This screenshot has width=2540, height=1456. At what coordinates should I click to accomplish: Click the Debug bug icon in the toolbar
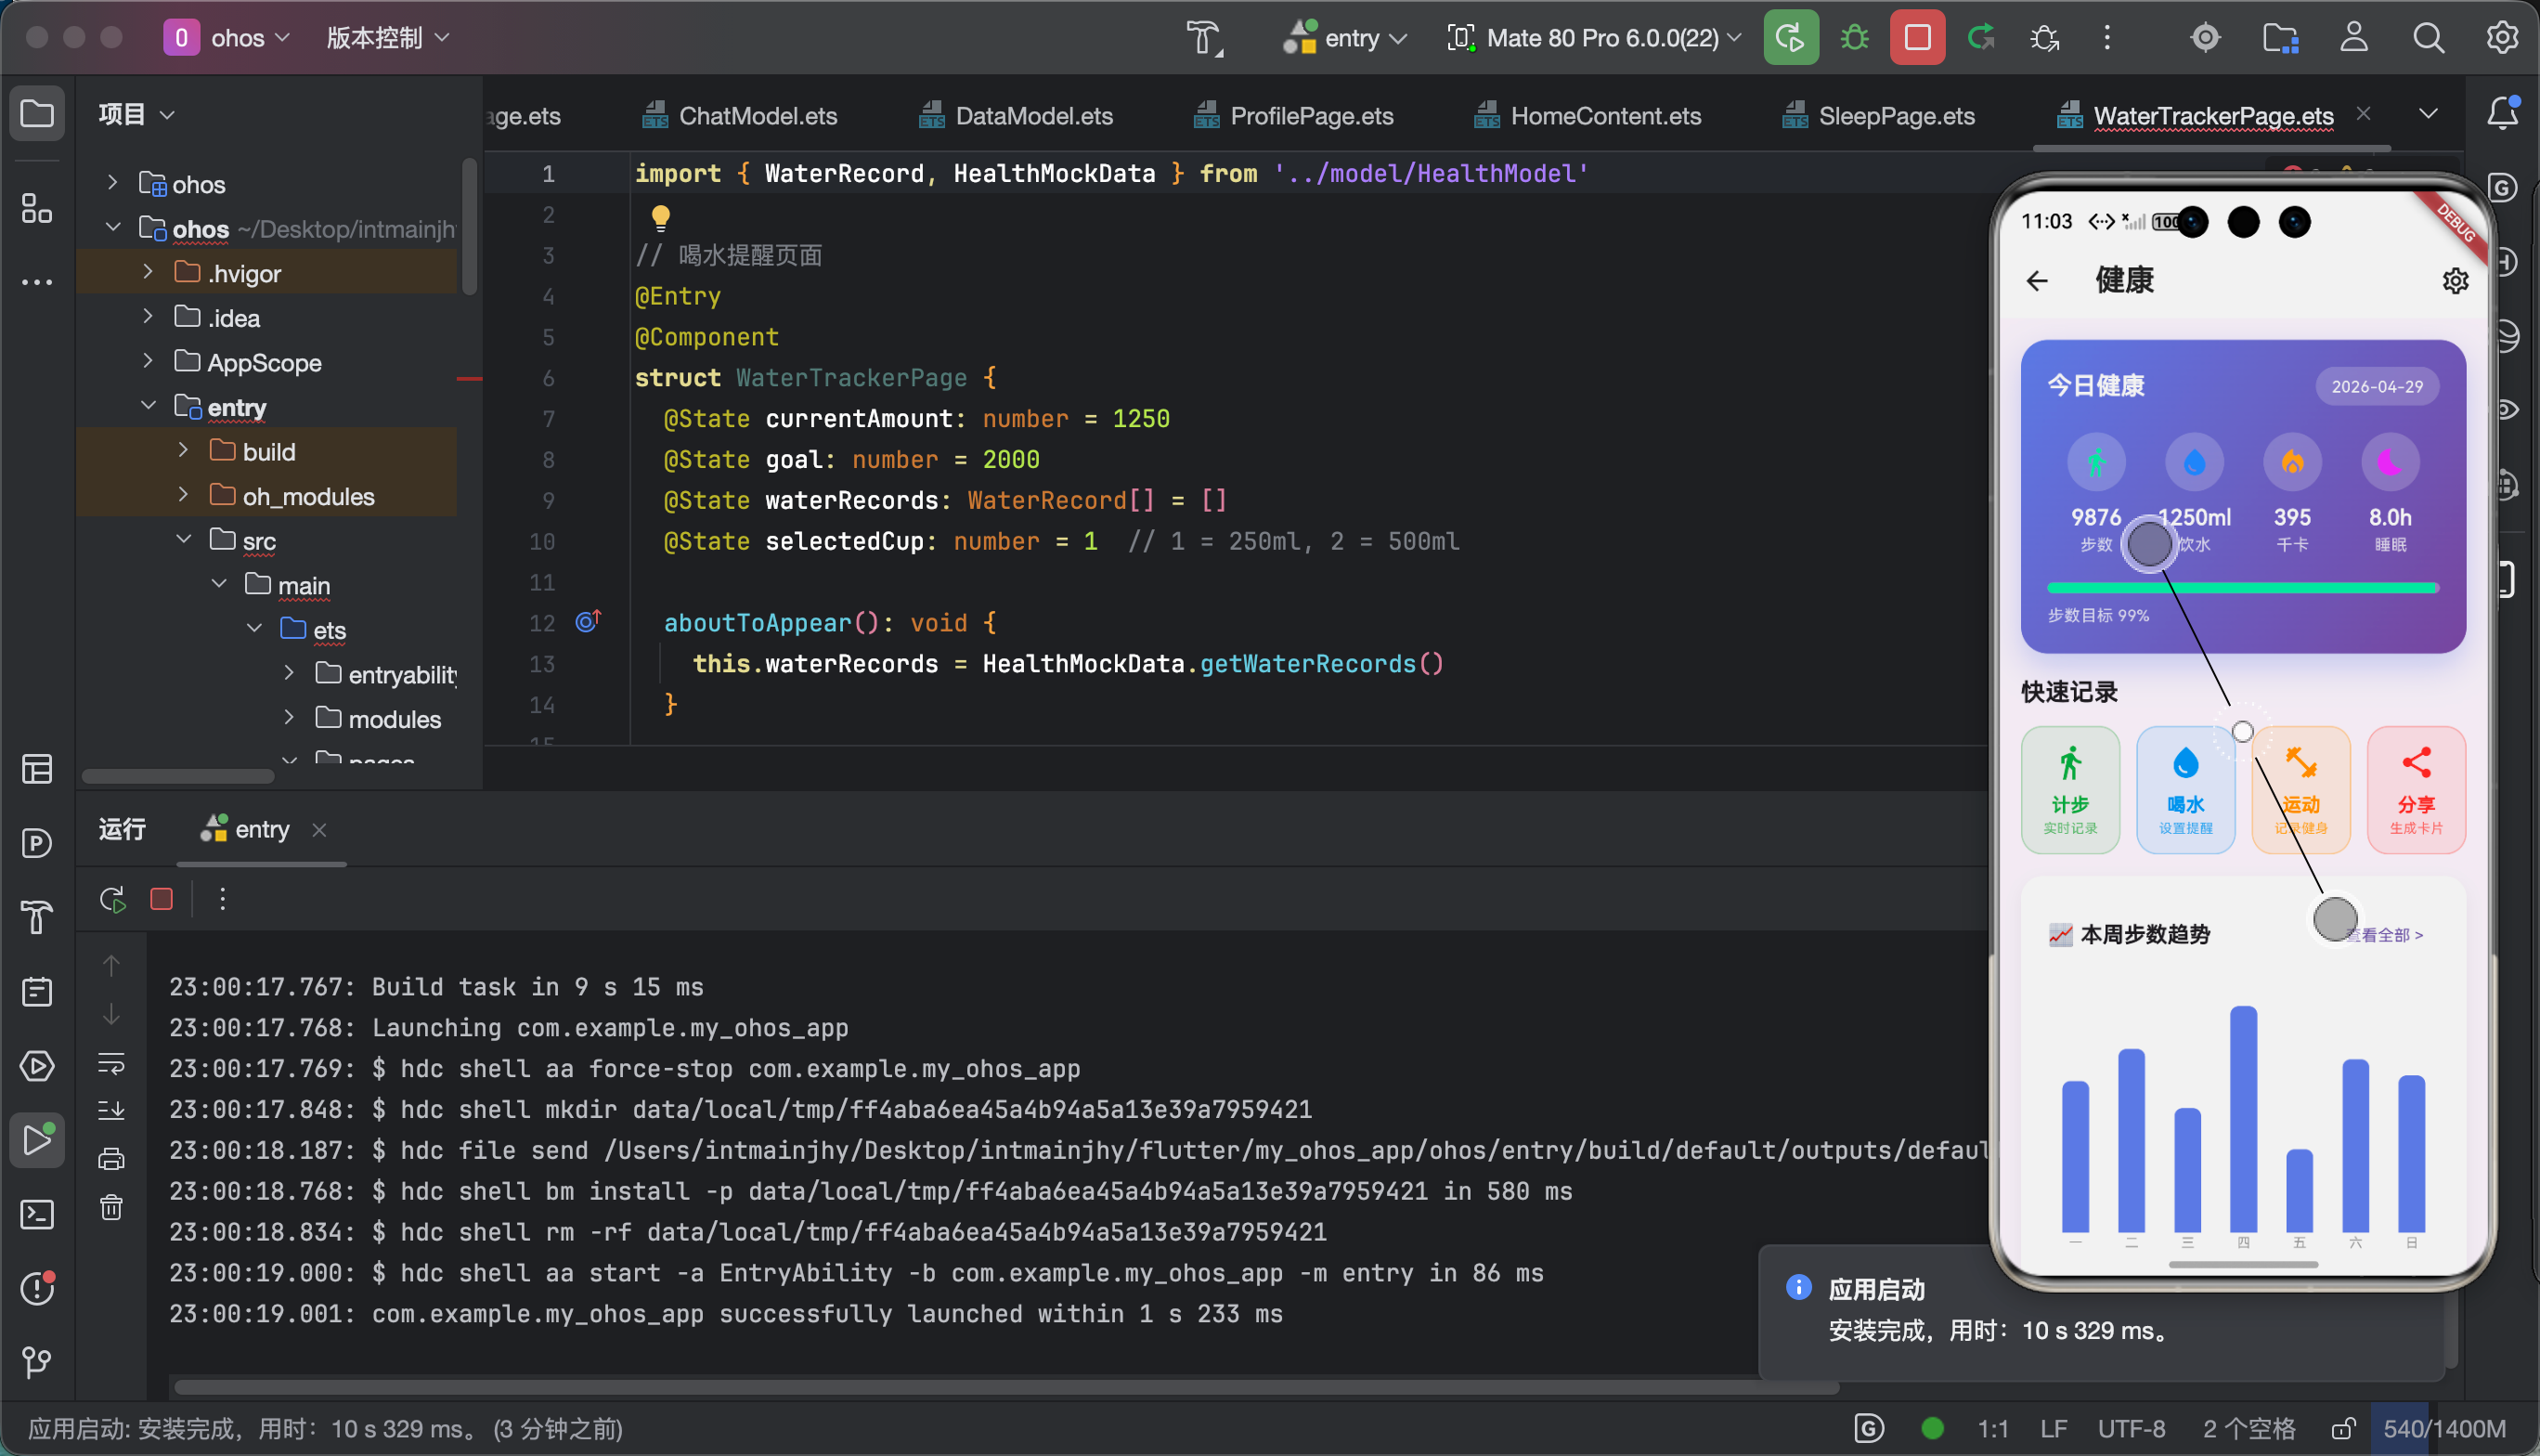tap(1854, 38)
